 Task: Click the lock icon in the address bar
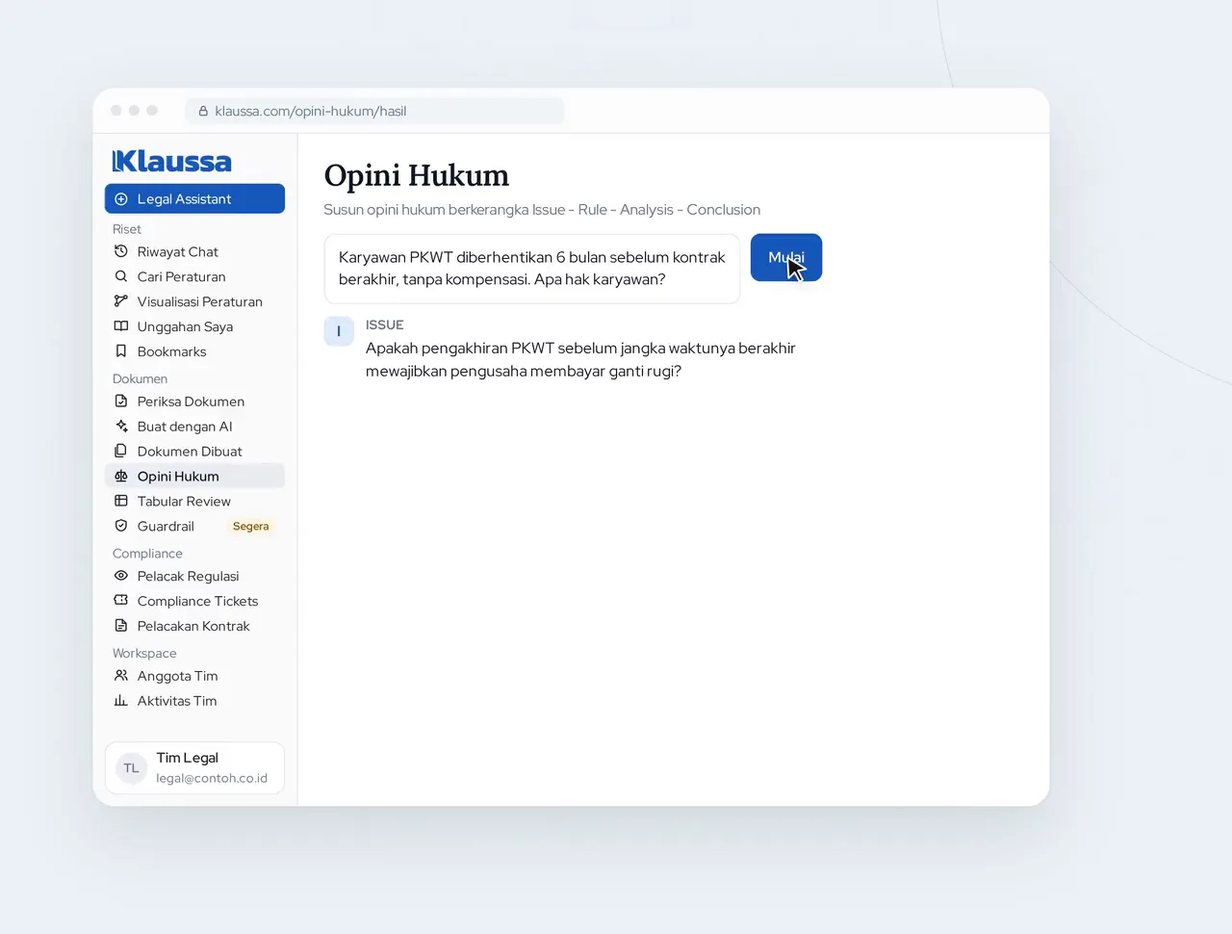(x=203, y=112)
